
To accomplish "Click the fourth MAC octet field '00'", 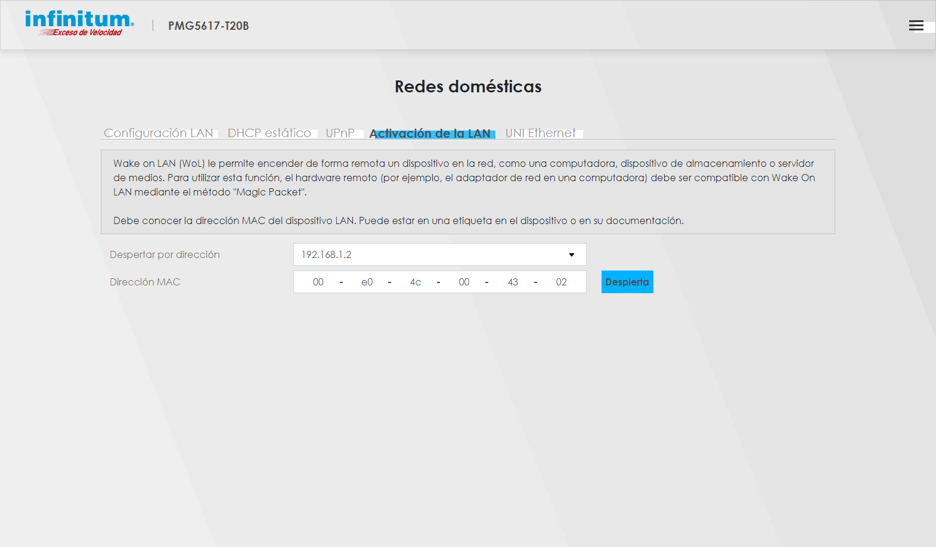I will 464,282.
